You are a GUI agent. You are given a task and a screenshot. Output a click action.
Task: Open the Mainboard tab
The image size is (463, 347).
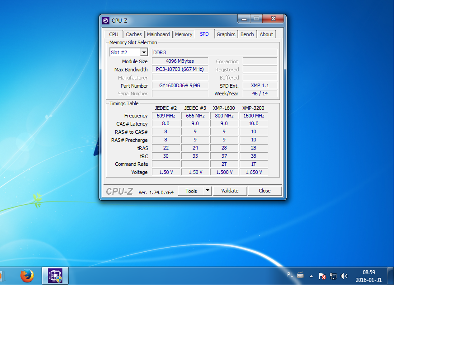tap(158, 34)
